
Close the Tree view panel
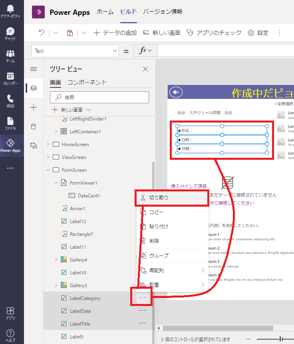[x=145, y=69]
